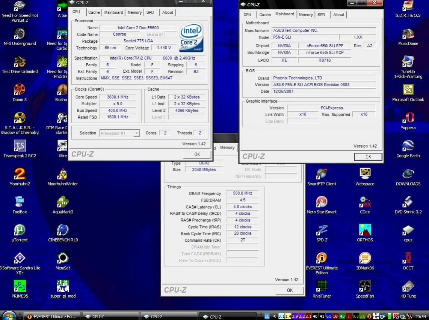Click the Name Intel Core 2 Duo E6600 value

(138, 28)
